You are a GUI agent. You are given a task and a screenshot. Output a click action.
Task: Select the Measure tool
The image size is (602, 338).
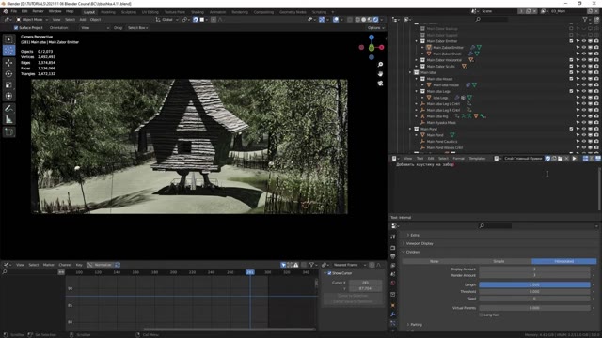pos(8,120)
